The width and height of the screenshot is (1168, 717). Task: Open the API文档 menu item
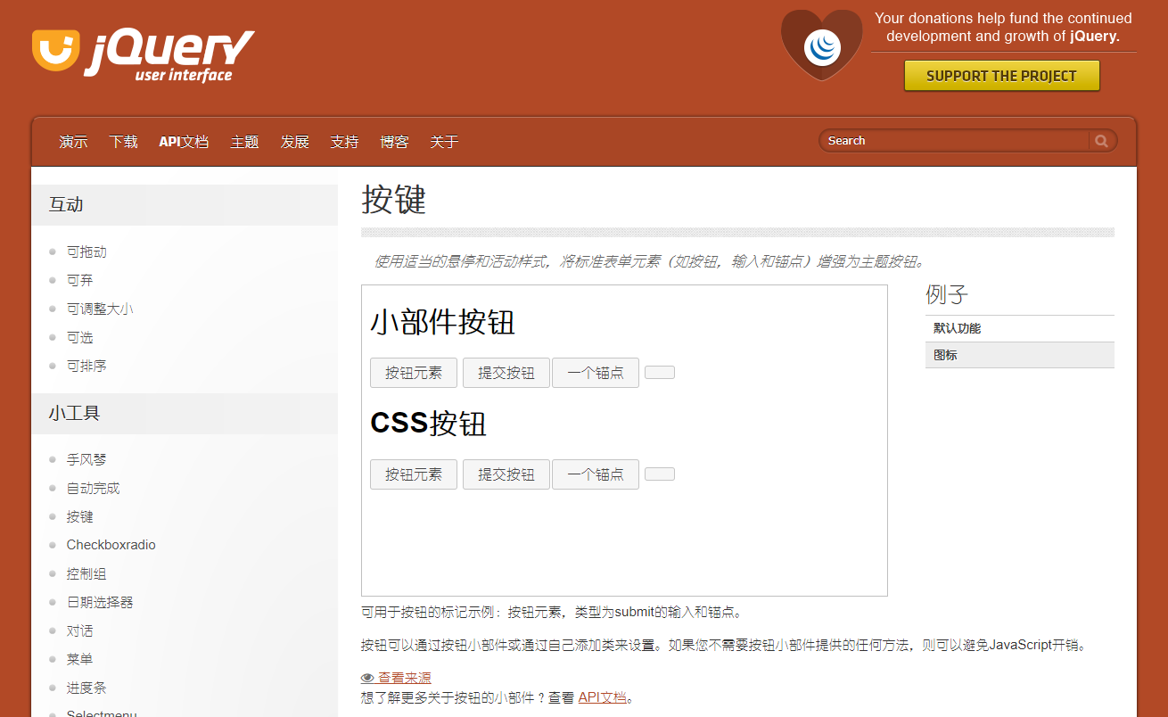pyautogui.click(x=184, y=142)
